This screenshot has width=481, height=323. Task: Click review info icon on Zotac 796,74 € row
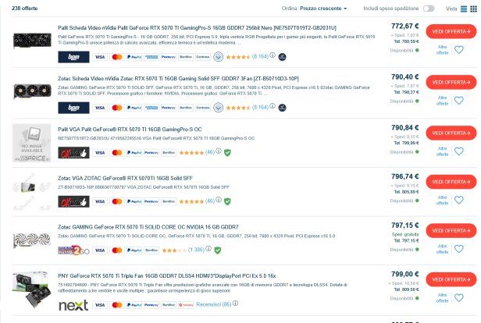tap(219, 200)
